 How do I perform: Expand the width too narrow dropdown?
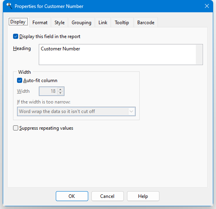(x=76, y=111)
